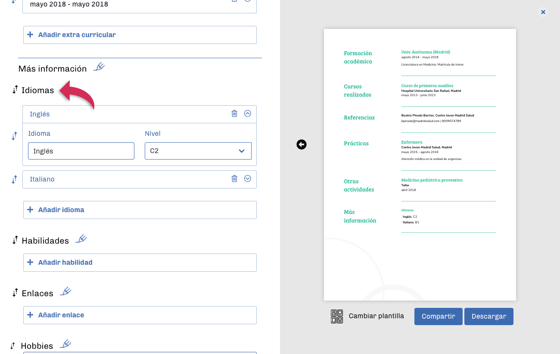
Task: Click the reorder arrows beside Enlaces heading
Action: pyautogui.click(x=15, y=293)
